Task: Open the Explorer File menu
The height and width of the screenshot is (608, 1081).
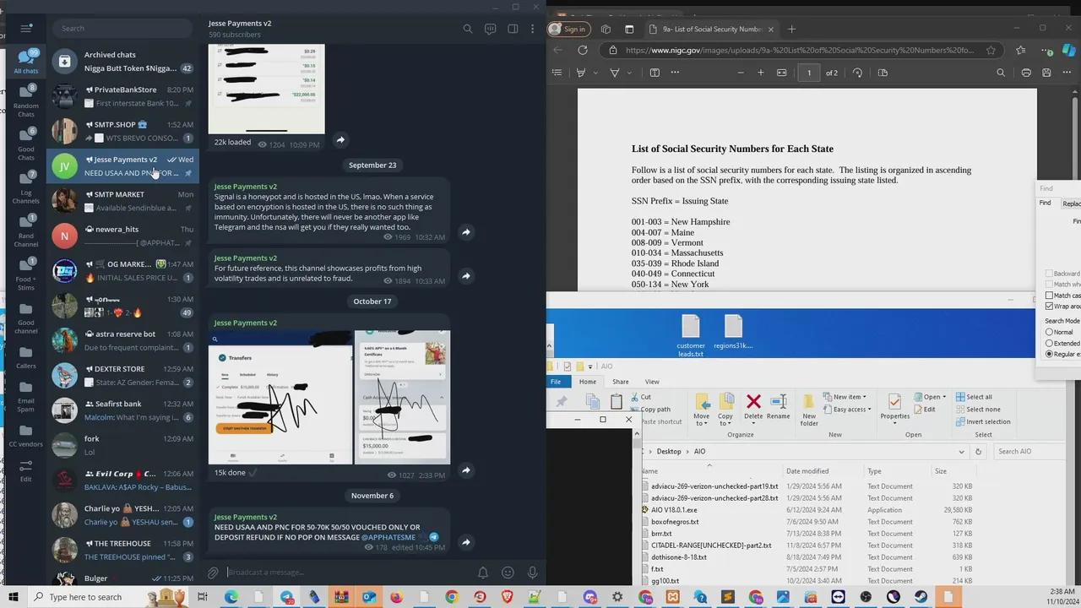Action: [x=556, y=382]
